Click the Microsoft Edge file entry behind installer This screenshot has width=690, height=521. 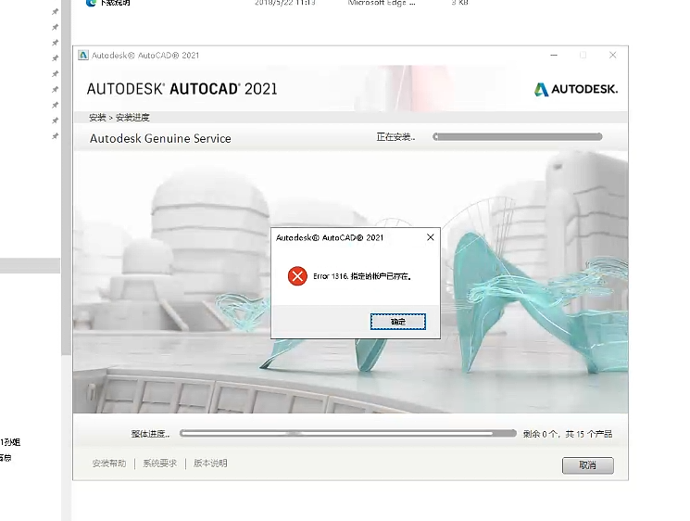(382, 4)
